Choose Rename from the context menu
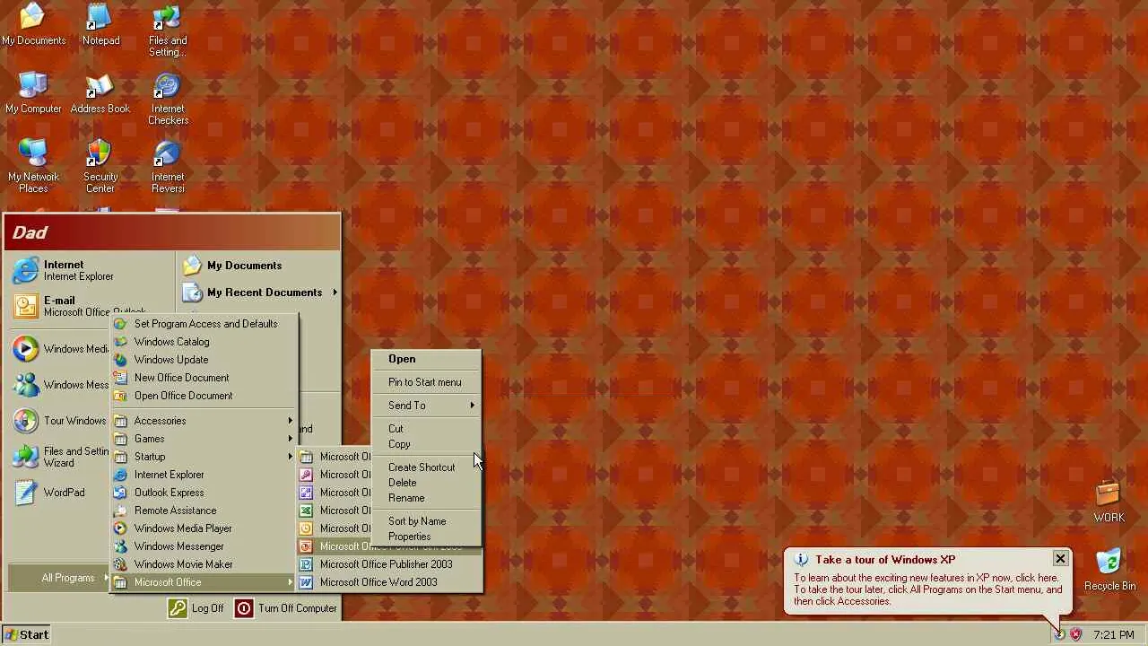 [x=427, y=498]
